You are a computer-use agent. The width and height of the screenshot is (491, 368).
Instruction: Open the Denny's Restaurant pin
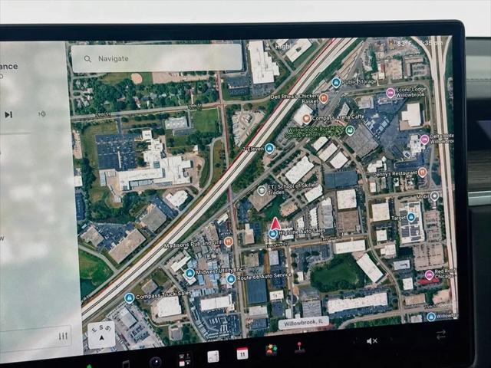(422, 172)
